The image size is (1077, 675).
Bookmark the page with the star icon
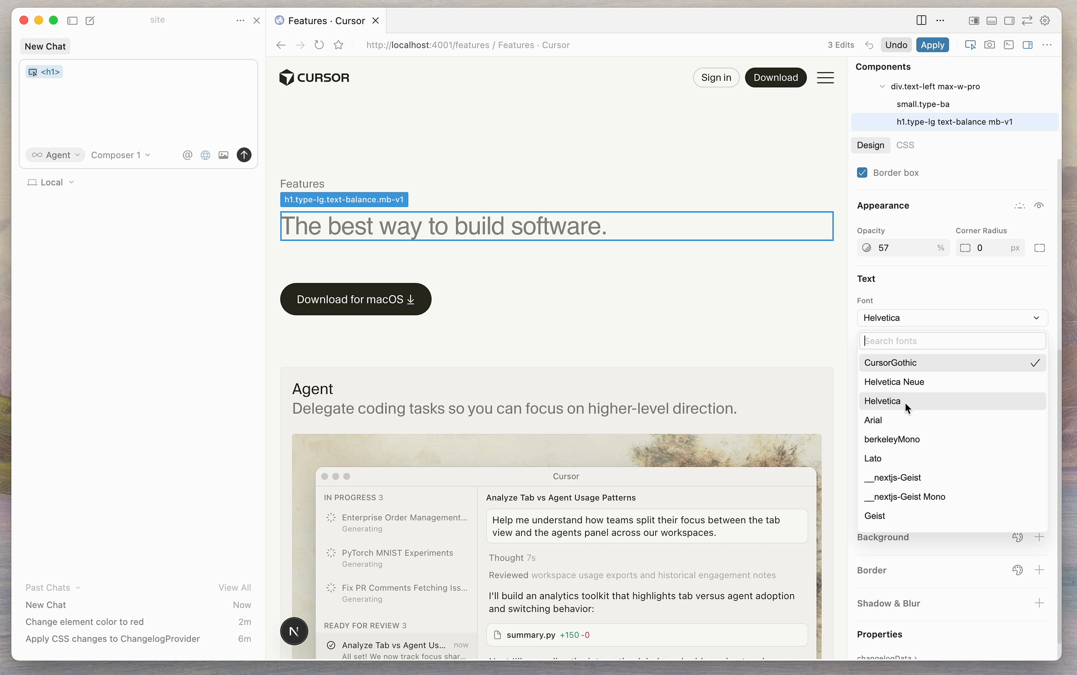click(x=338, y=45)
